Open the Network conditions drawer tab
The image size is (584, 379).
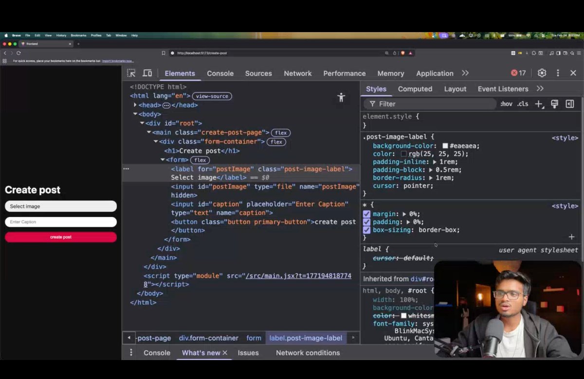pos(308,353)
